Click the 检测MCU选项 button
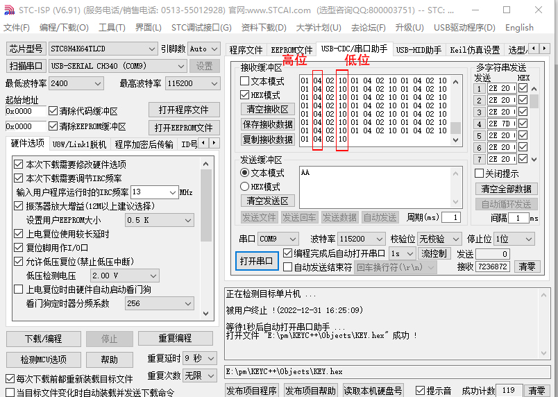 click(44, 360)
